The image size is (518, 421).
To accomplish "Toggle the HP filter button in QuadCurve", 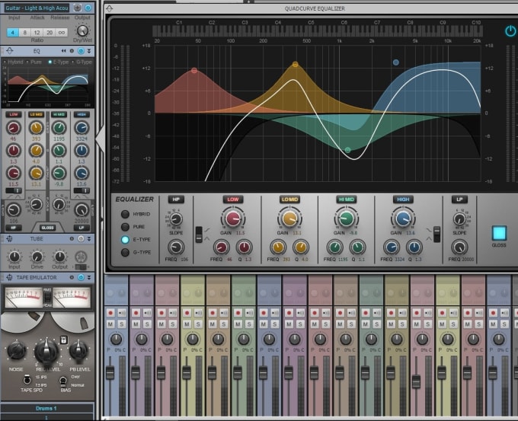I will pyautogui.click(x=176, y=199).
